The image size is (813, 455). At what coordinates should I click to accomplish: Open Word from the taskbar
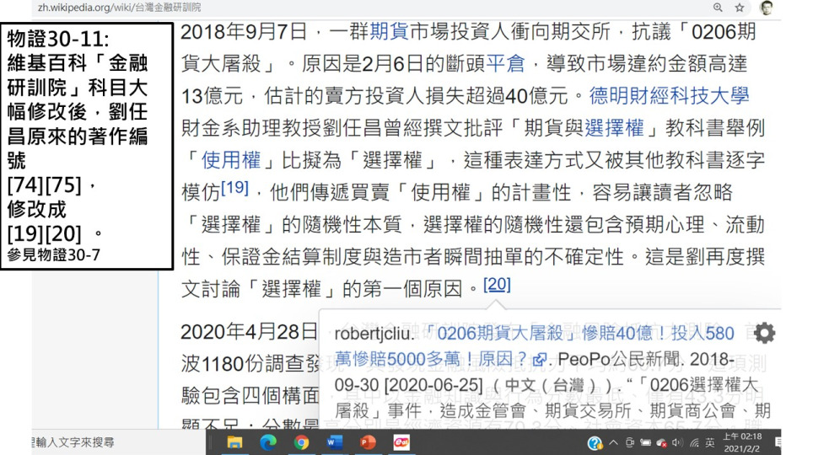point(335,442)
